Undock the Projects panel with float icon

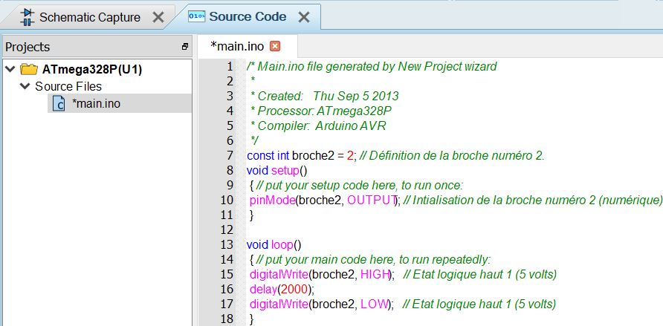(185, 47)
